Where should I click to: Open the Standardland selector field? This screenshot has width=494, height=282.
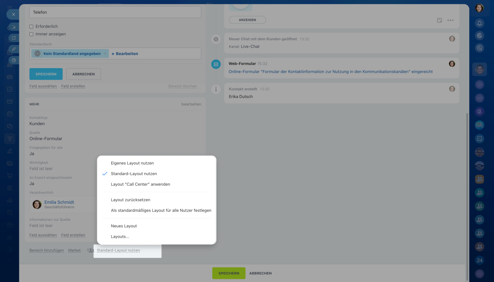point(115,54)
